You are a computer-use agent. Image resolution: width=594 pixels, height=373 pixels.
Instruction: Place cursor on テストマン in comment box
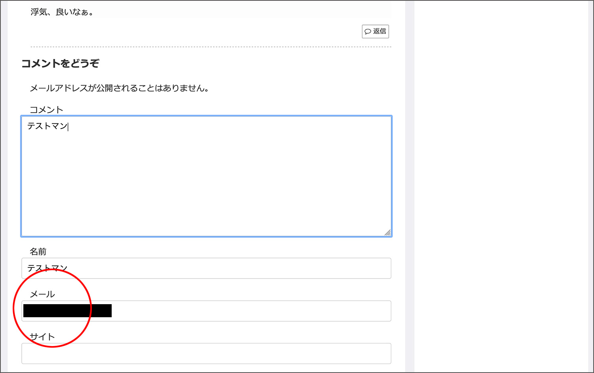[x=47, y=126]
